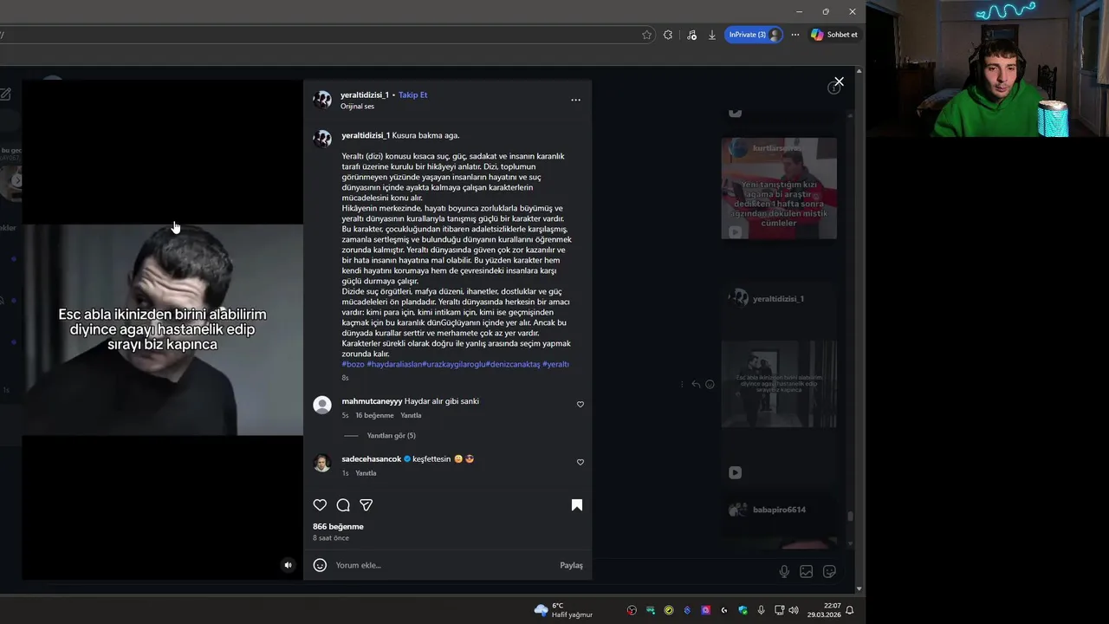
Task: Expand Yanıtları gör (5) replies
Action: (391, 435)
